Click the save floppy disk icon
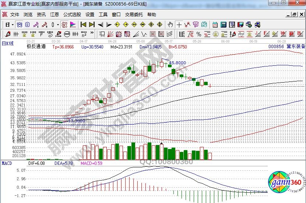306x203 pixels. pyautogui.click(x=240, y=25)
